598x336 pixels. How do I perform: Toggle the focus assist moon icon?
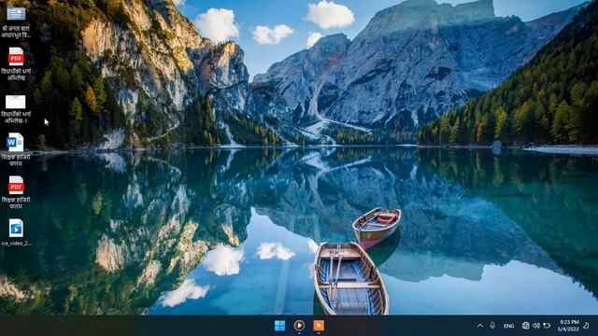tap(587, 326)
